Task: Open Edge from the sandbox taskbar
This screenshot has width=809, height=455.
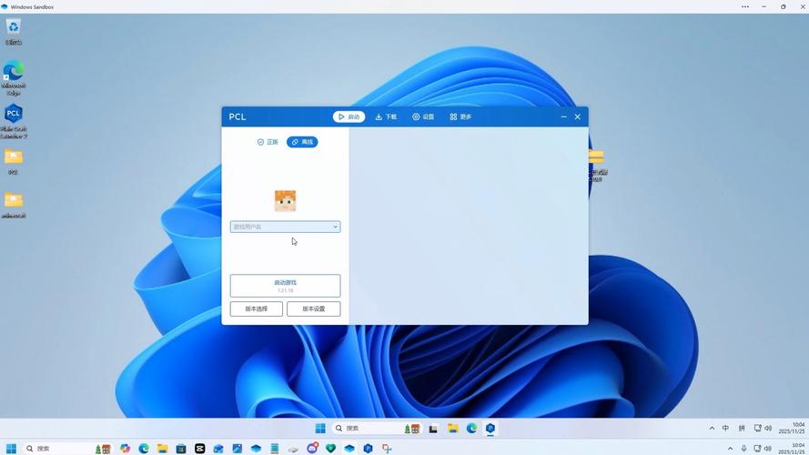Action: click(x=471, y=429)
